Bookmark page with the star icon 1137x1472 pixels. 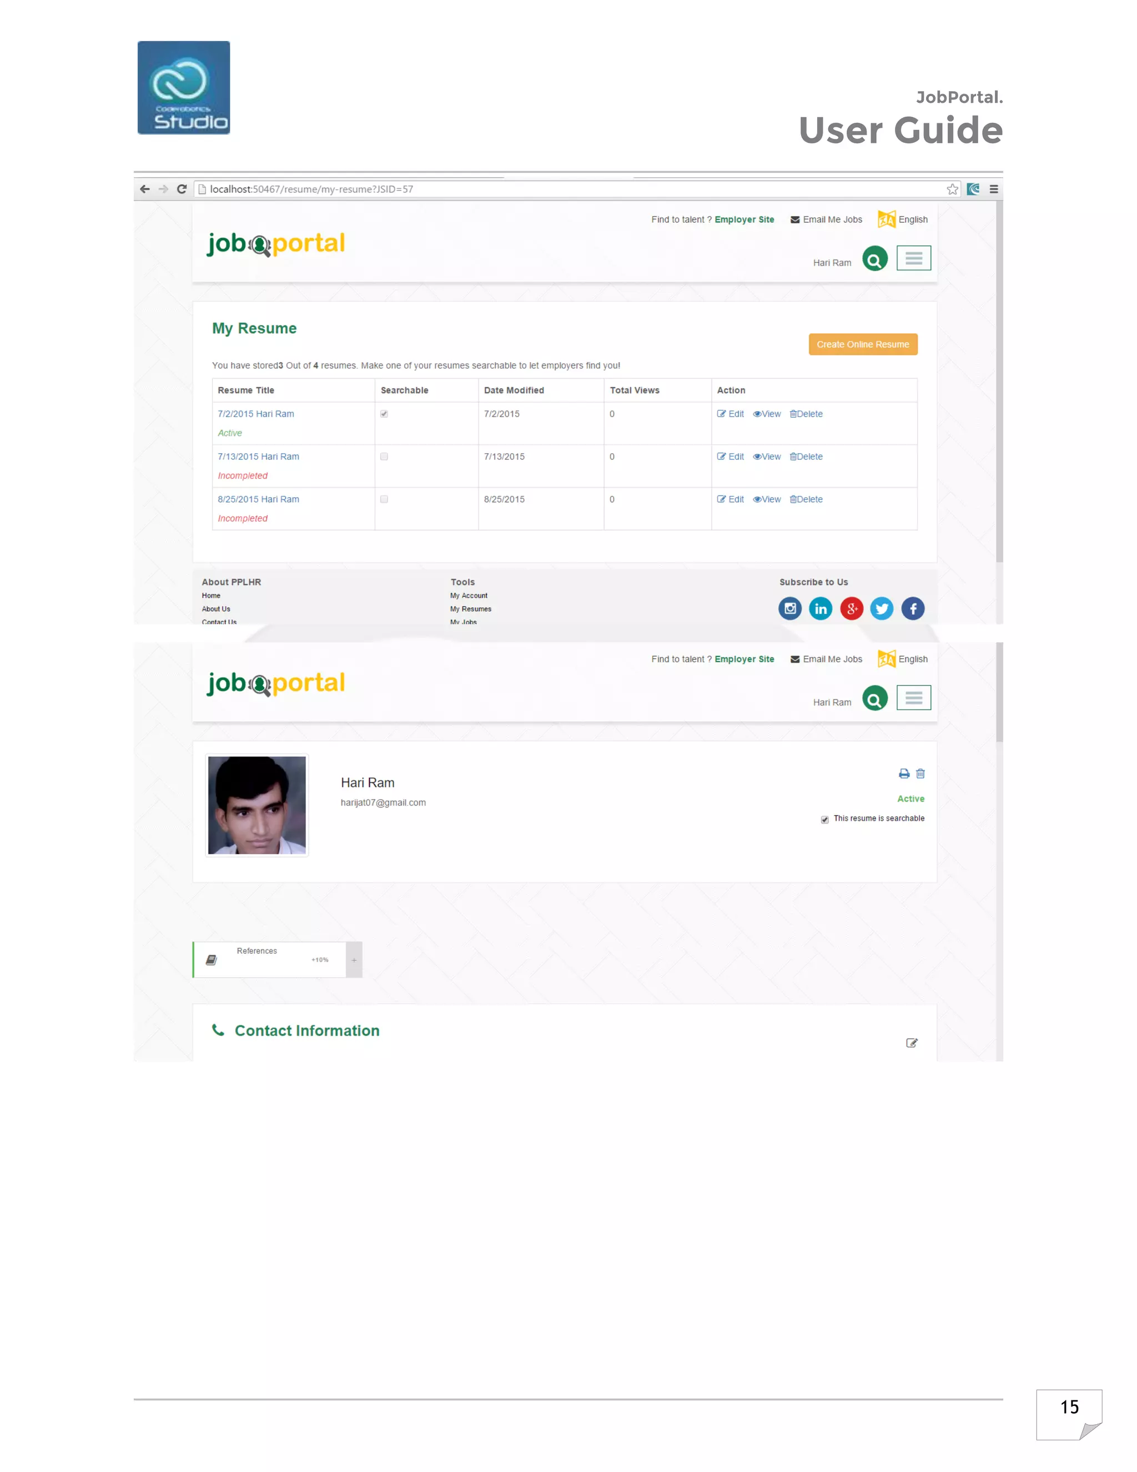[x=952, y=189]
